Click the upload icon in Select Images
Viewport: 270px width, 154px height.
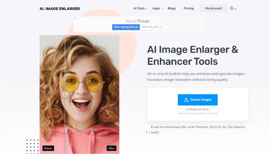pyautogui.click(x=186, y=100)
